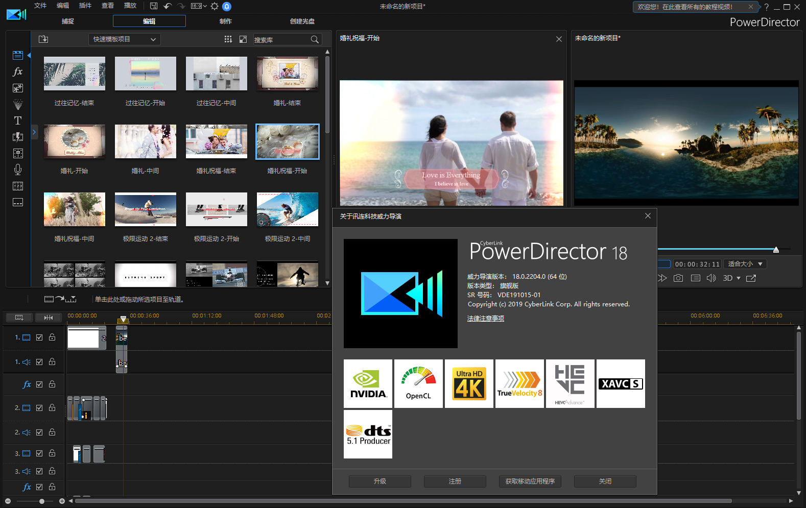
Task: Toggle video track 1 enable checkbox
Action: click(39, 337)
